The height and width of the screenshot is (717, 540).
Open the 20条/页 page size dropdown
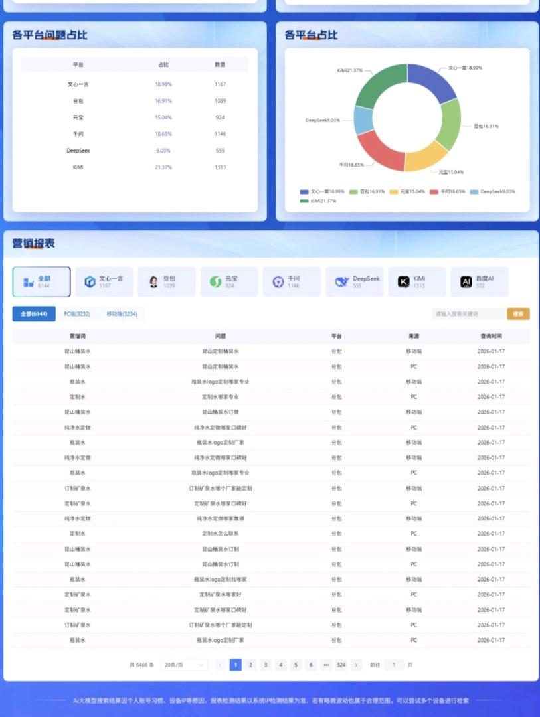coord(184,665)
